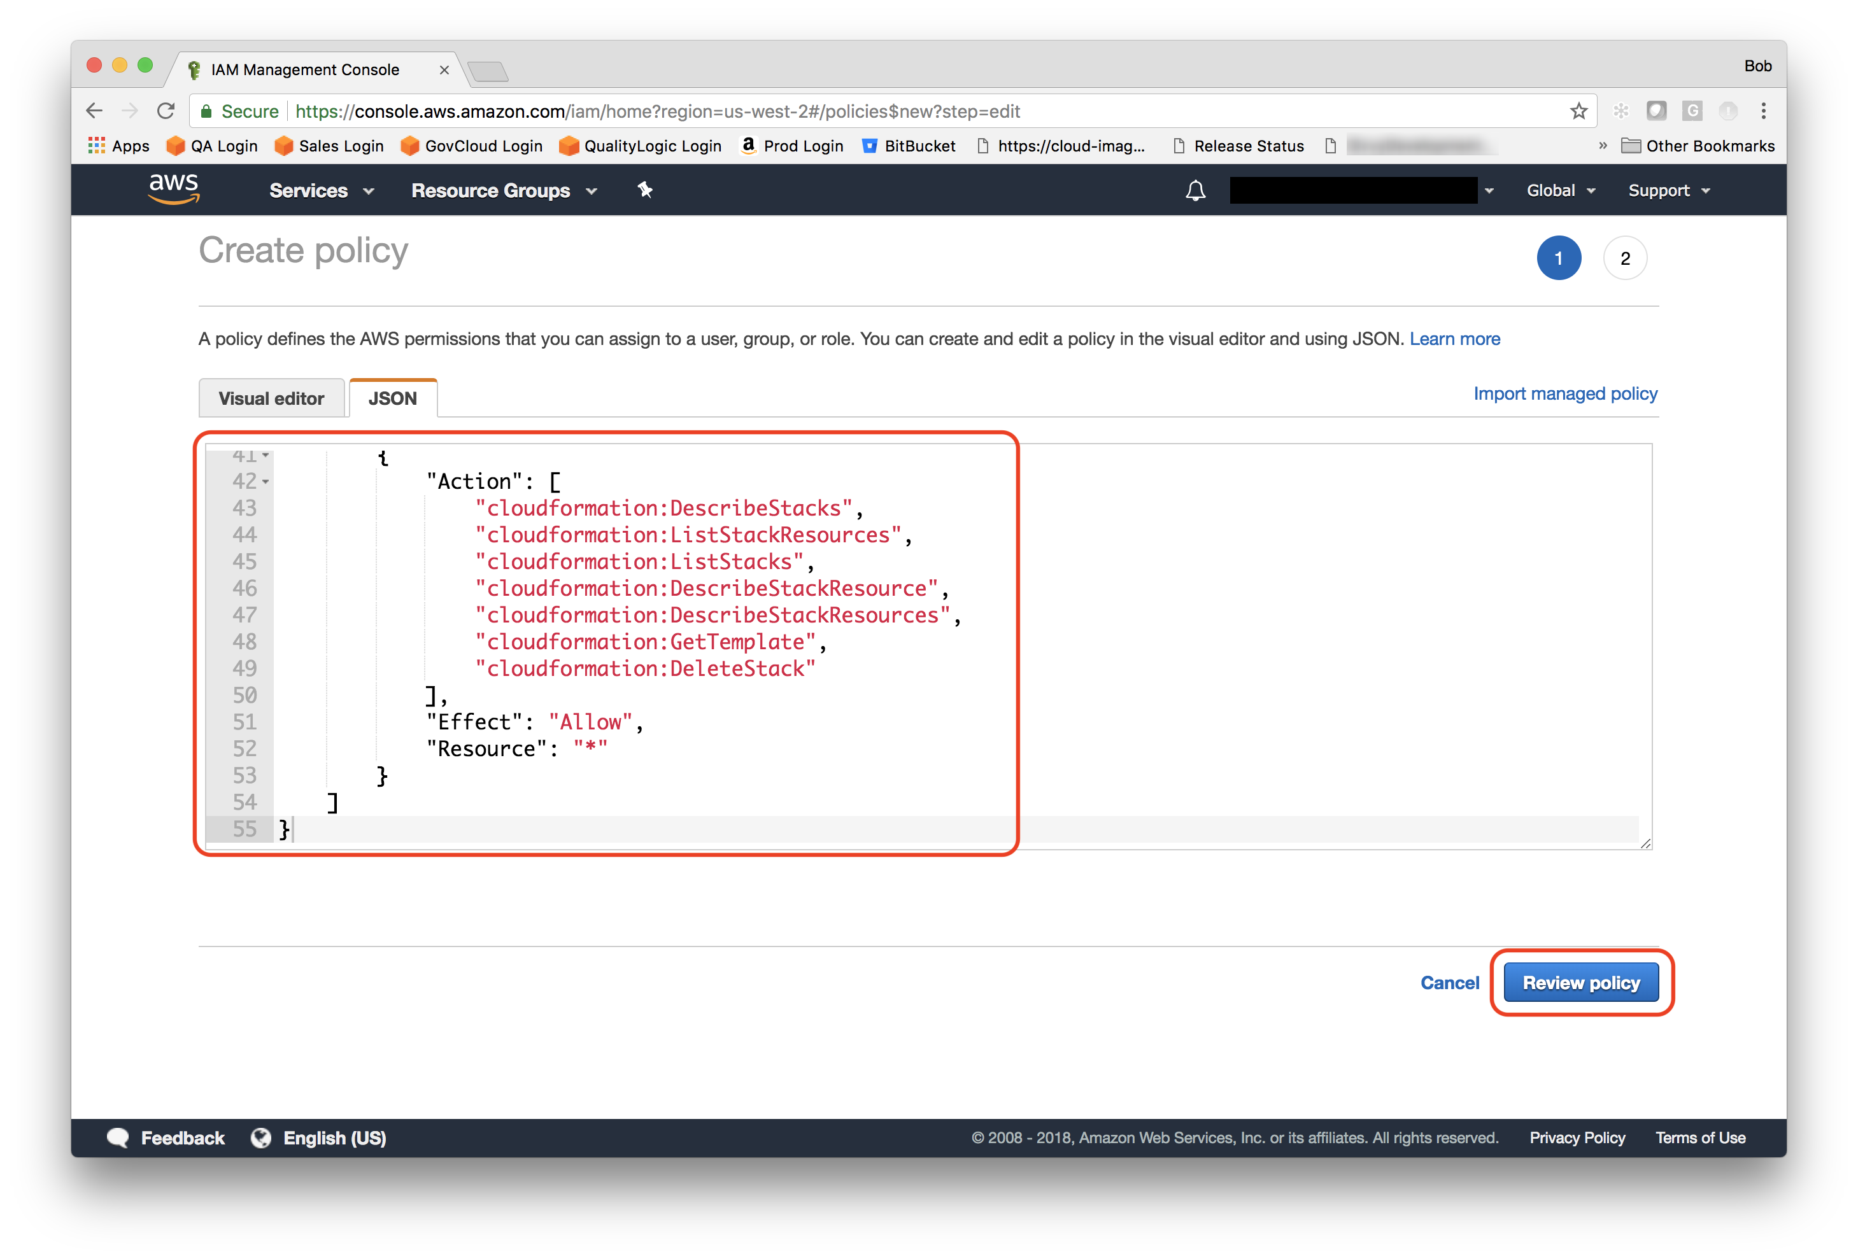Screen dimensions: 1858x1259
Task: Open the BitBucket bookmark
Action: [x=909, y=146]
